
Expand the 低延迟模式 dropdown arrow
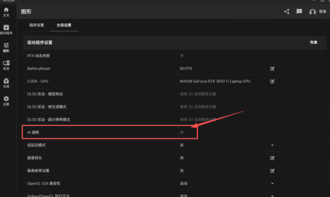click(272, 145)
